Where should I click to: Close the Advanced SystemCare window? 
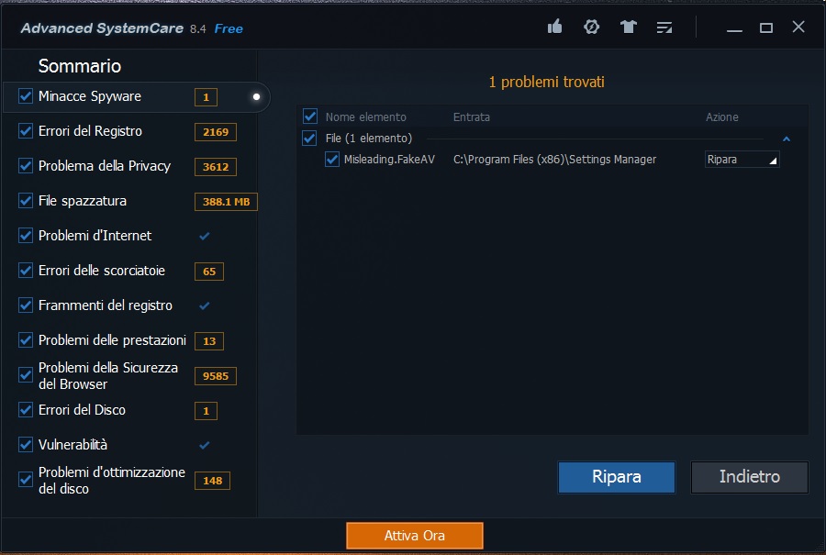798,27
